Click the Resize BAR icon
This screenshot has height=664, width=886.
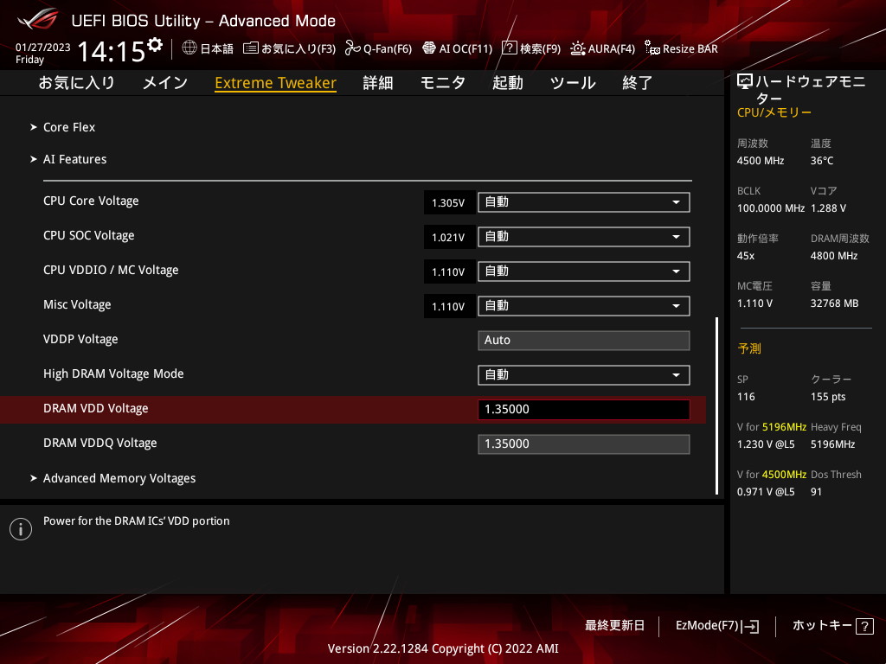(652, 48)
